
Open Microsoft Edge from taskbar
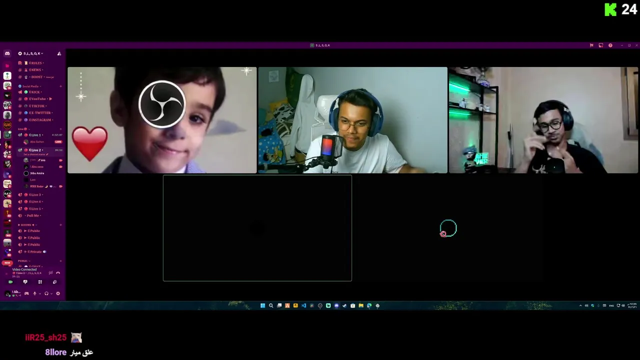tap(369, 305)
